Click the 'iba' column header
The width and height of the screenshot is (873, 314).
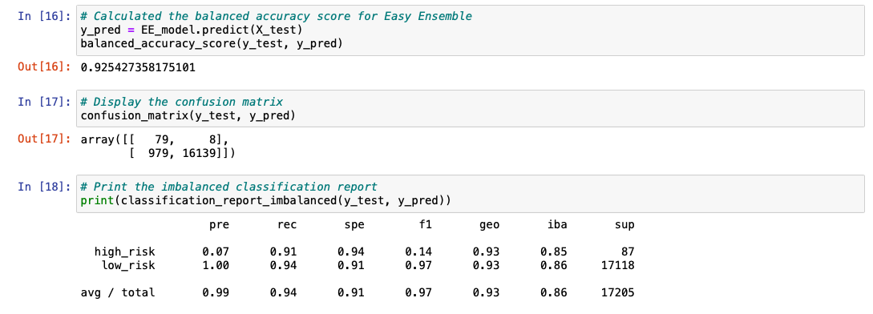click(x=557, y=225)
